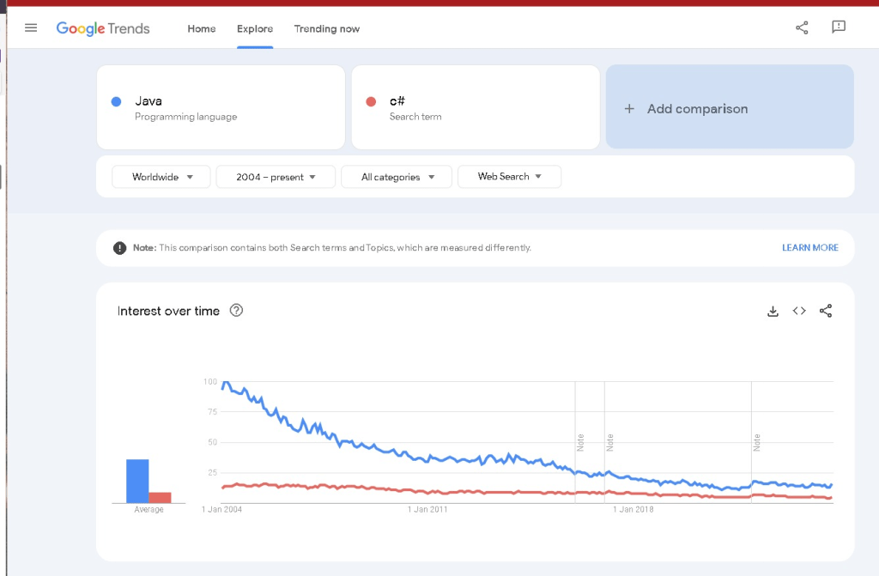The width and height of the screenshot is (879, 576).
Task: Click the plus icon in Add comparison
Action: [629, 109]
